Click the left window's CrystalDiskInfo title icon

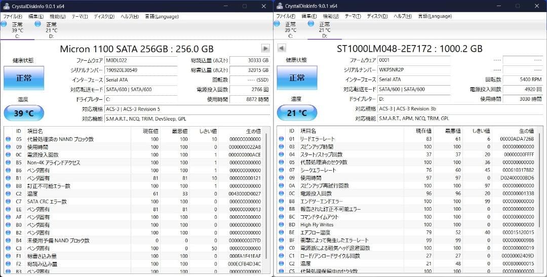6,6
